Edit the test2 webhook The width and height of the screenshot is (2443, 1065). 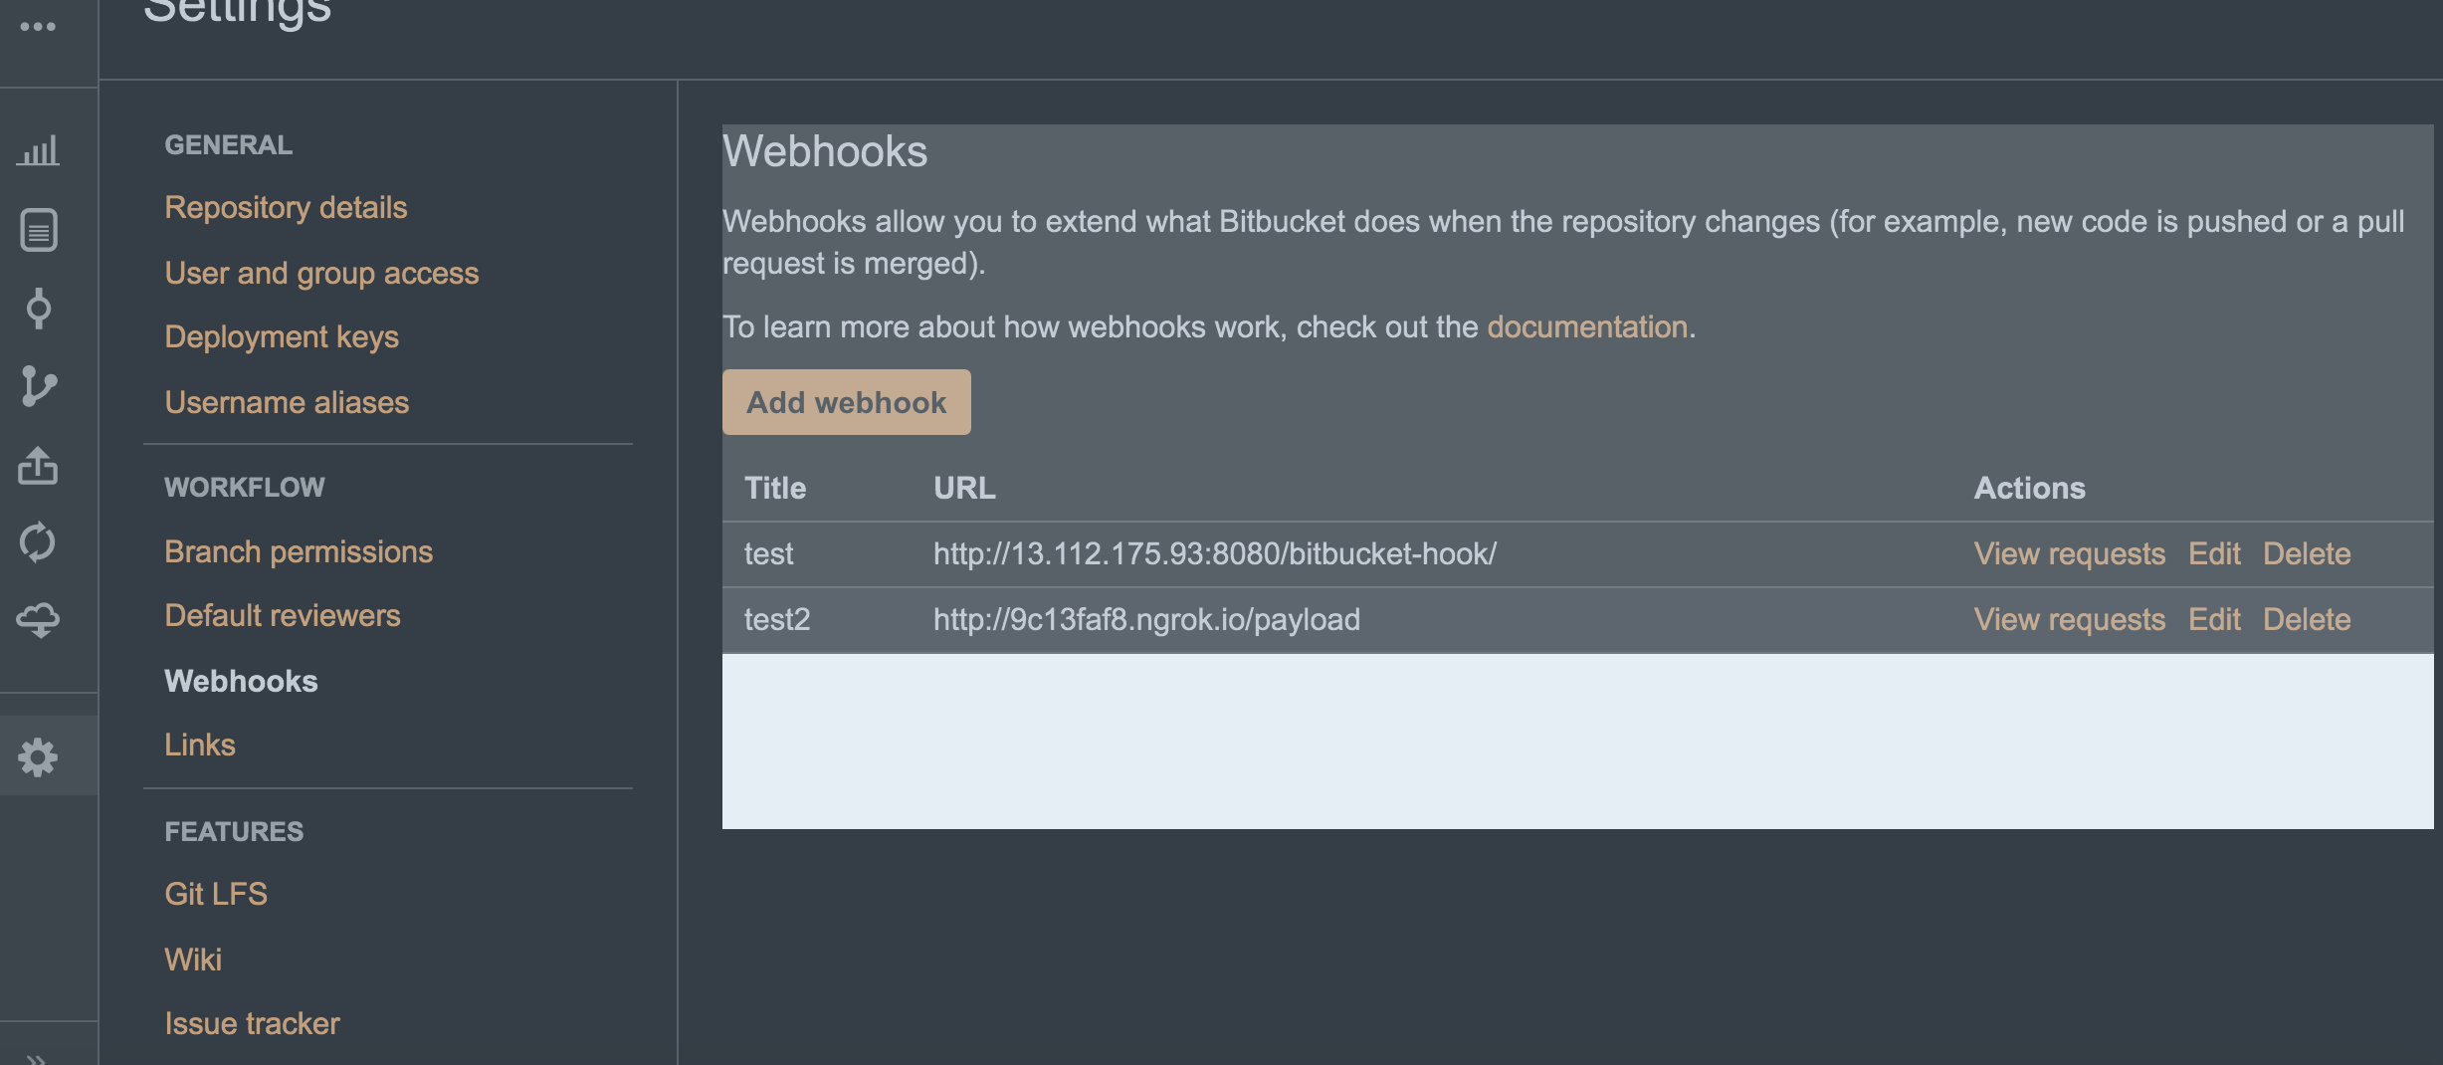point(2214,619)
